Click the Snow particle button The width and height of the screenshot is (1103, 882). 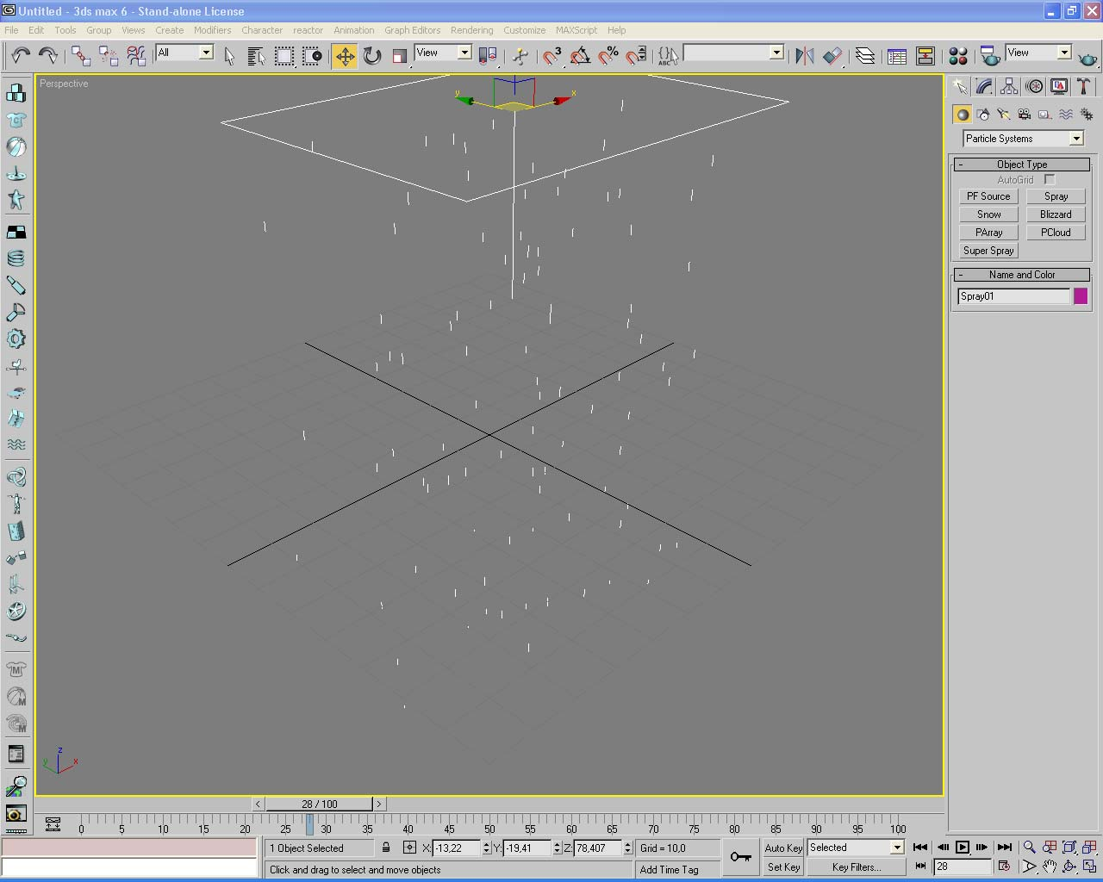click(988, 214)
